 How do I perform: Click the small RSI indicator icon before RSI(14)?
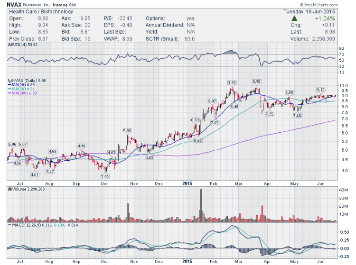(x=9, y=45)
